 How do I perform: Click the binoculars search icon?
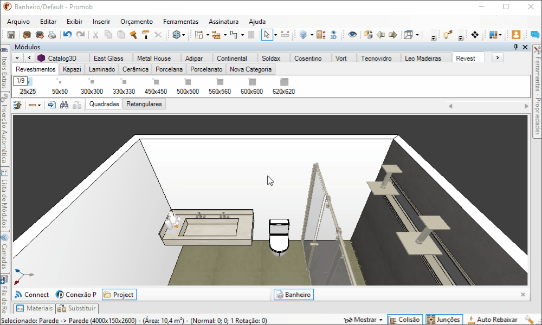[x=64, y=105]
